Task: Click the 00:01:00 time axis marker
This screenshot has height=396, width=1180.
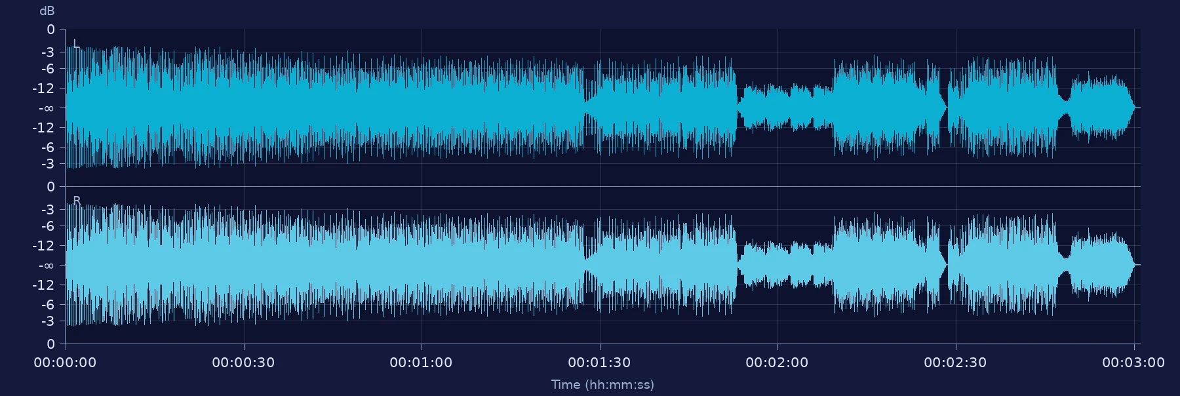Action: 421,363
